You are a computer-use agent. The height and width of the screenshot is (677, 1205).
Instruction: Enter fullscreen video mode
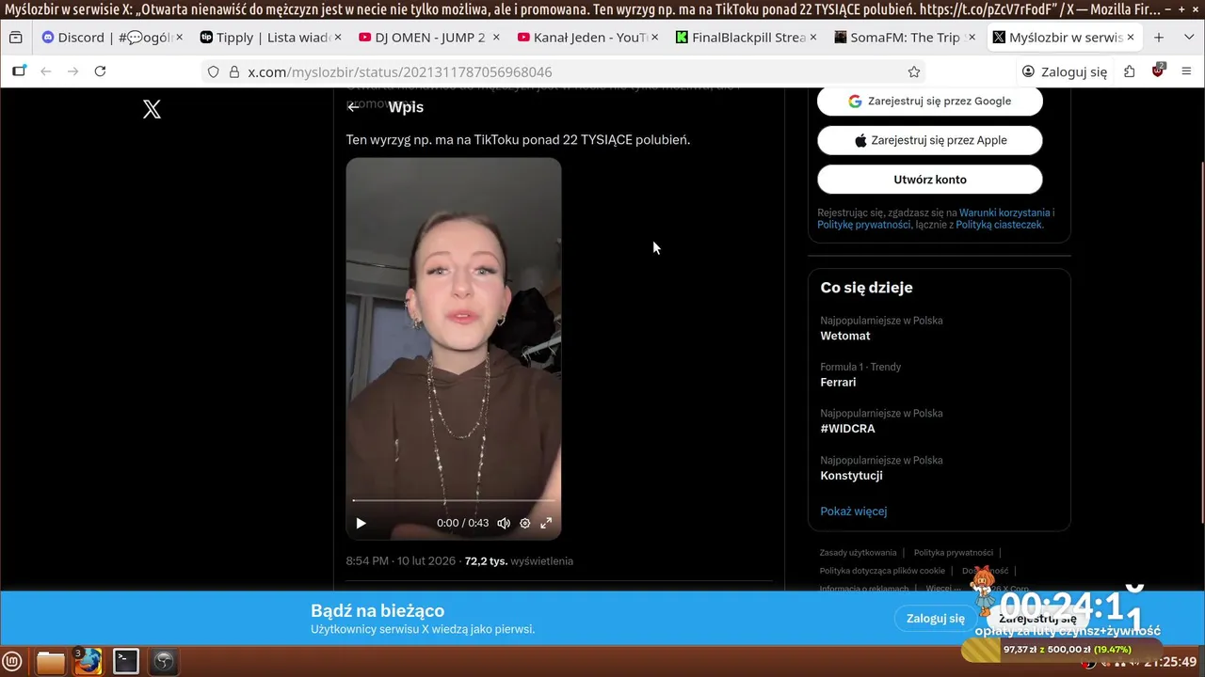[x=546, y=523]
